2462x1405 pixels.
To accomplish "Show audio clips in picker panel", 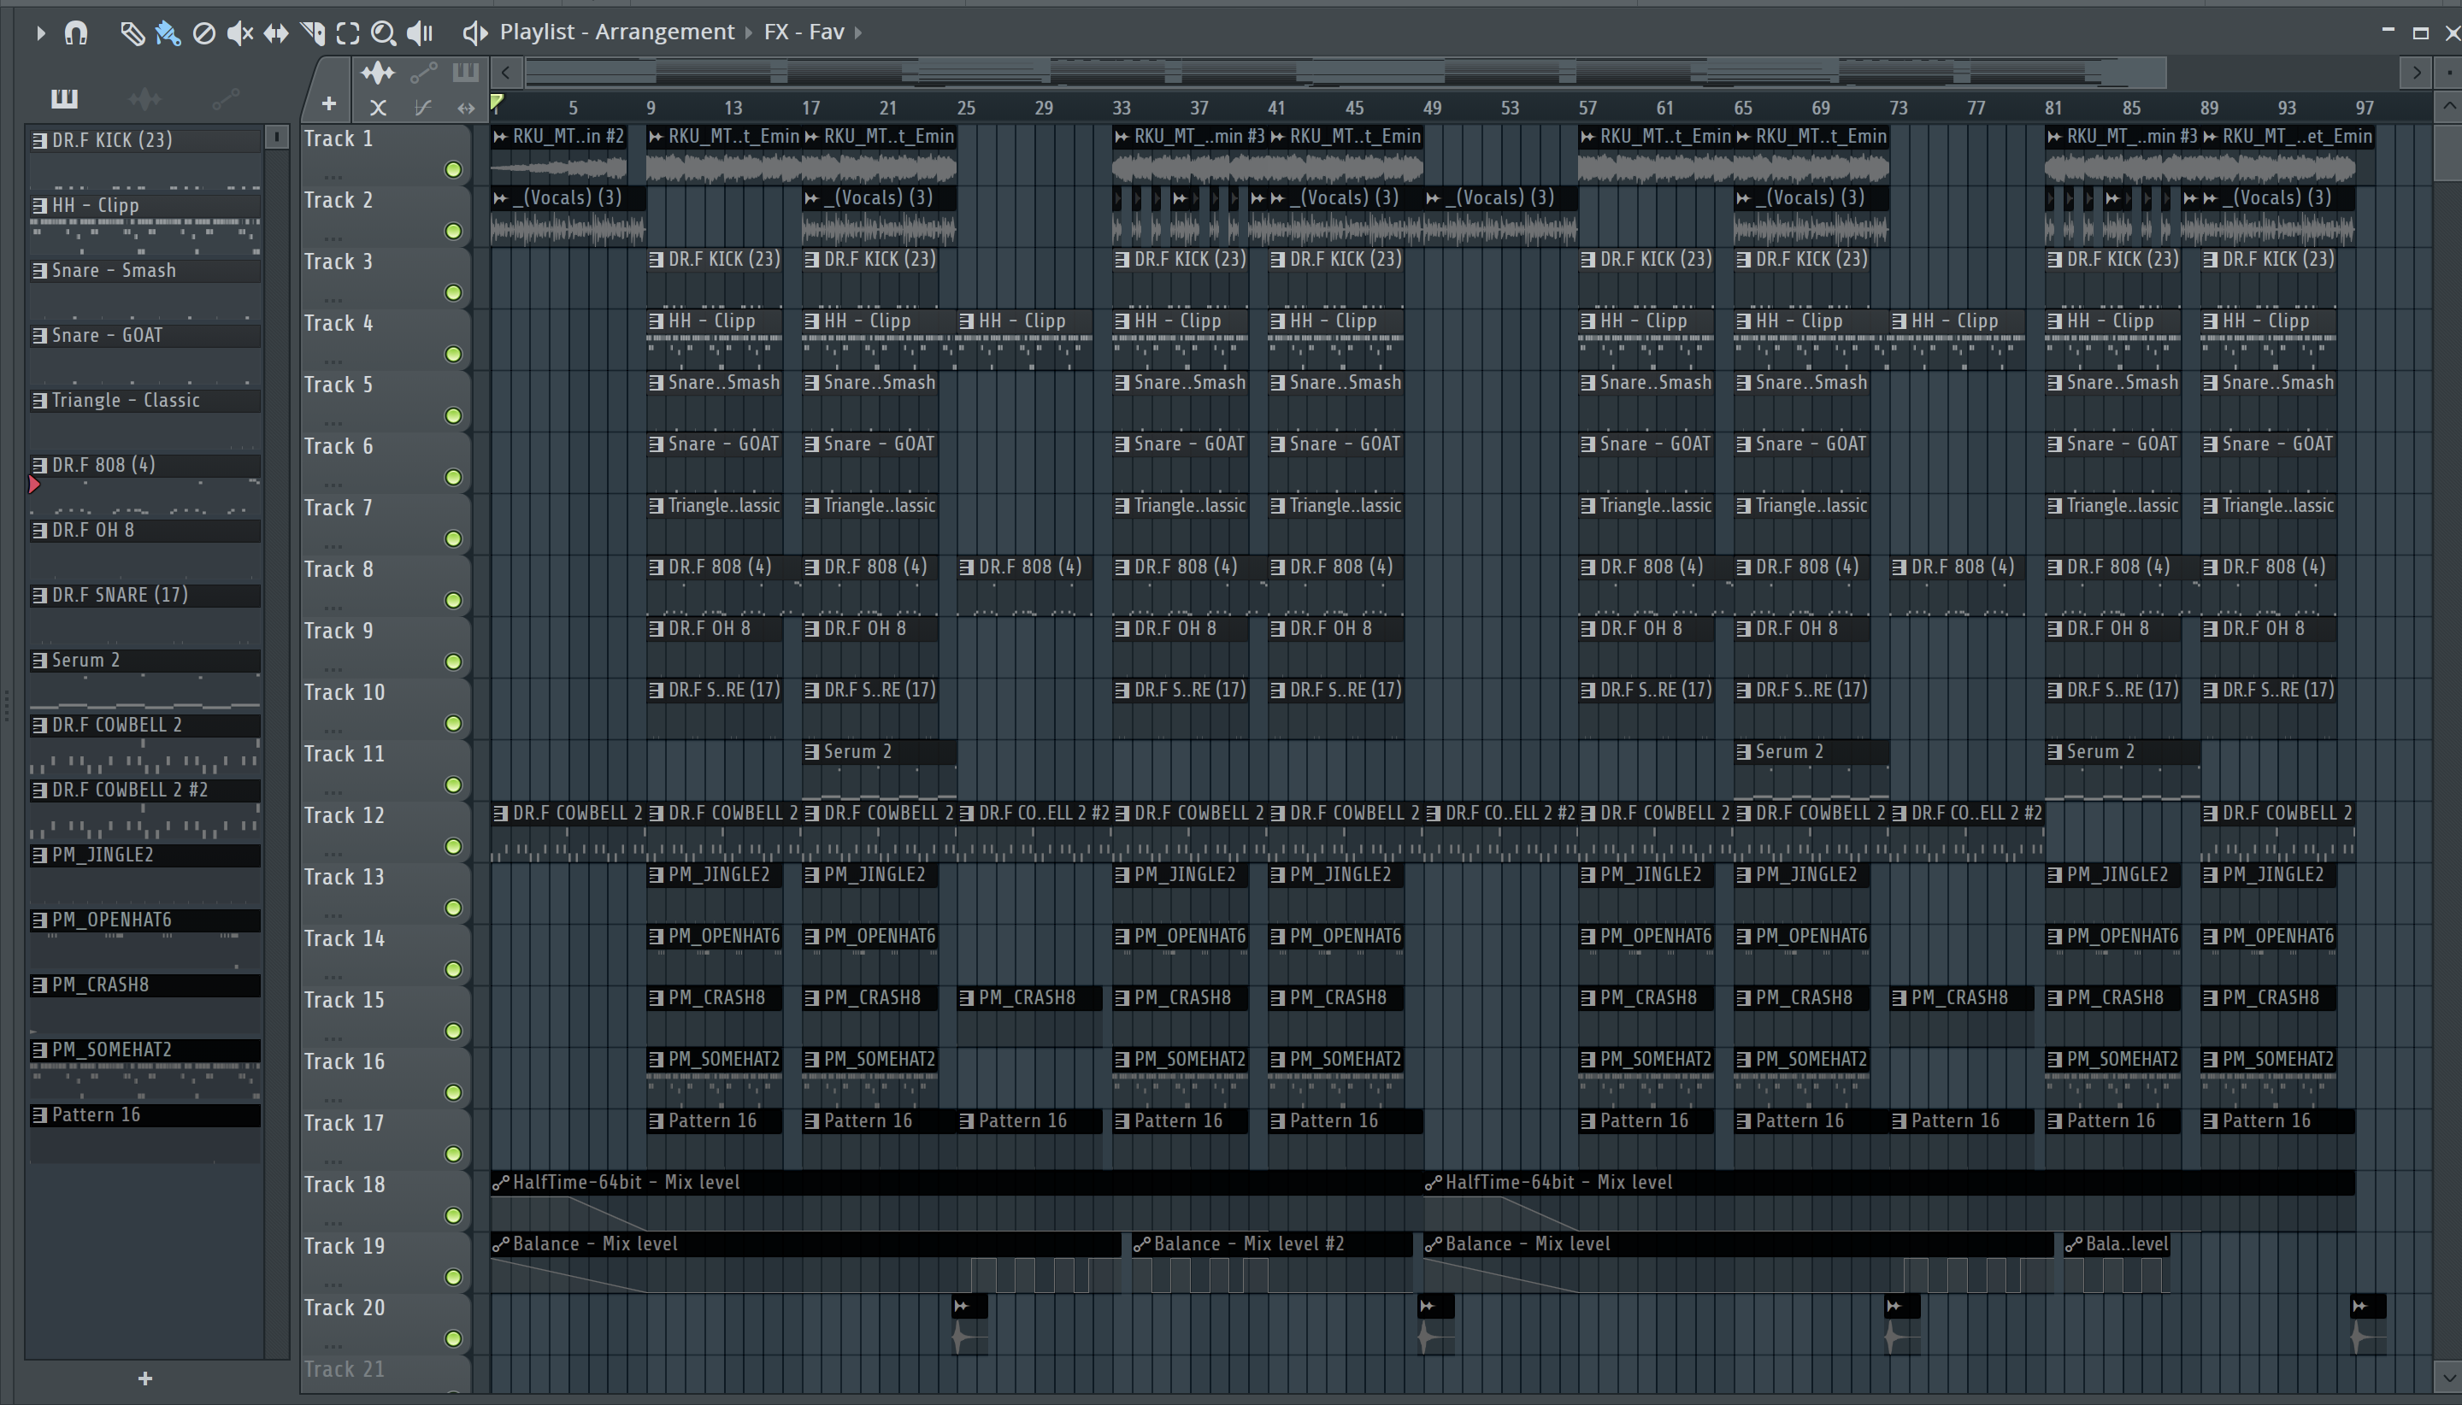I will coord(144,97).
